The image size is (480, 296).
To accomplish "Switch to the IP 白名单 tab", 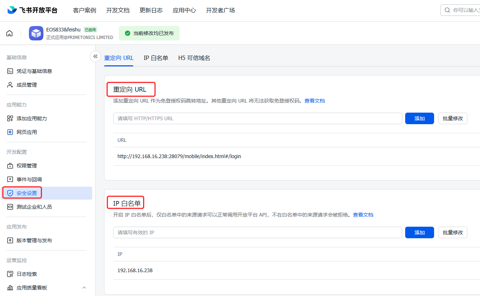I will coord(156,58).
